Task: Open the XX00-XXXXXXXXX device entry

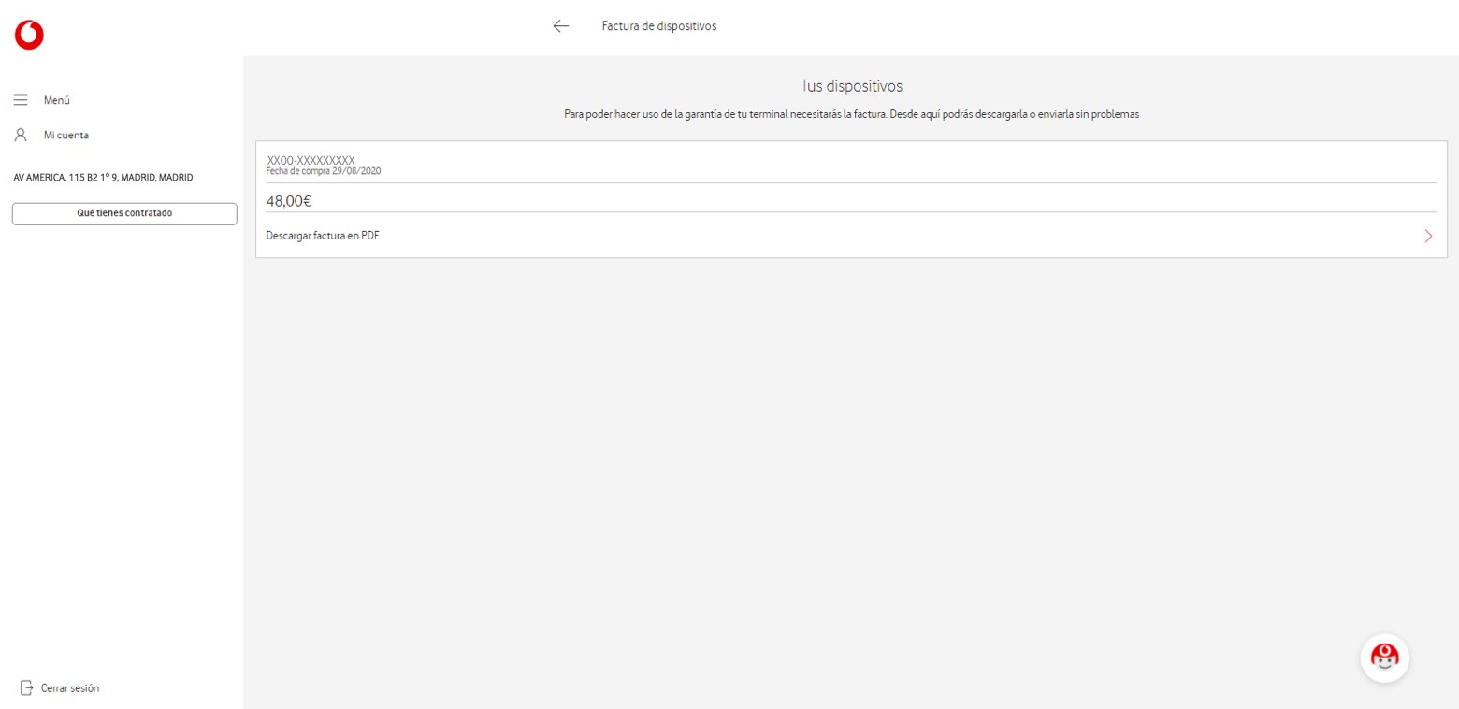Action: (x=311, y=160)
